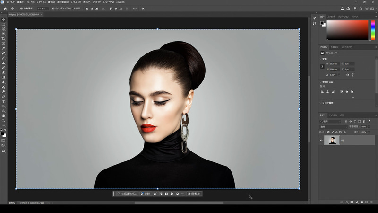Image resolution: width=378 pixels, height=213 pixels.
Task: Open the 01.psd document tab
Action: [24, 15]
